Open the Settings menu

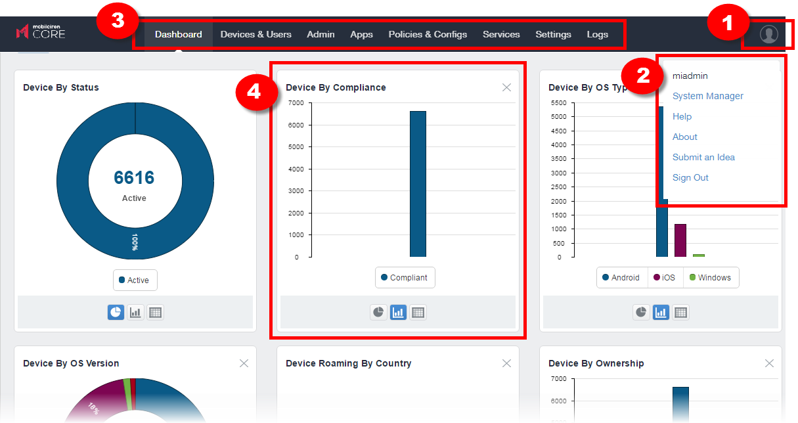point(553,34)
